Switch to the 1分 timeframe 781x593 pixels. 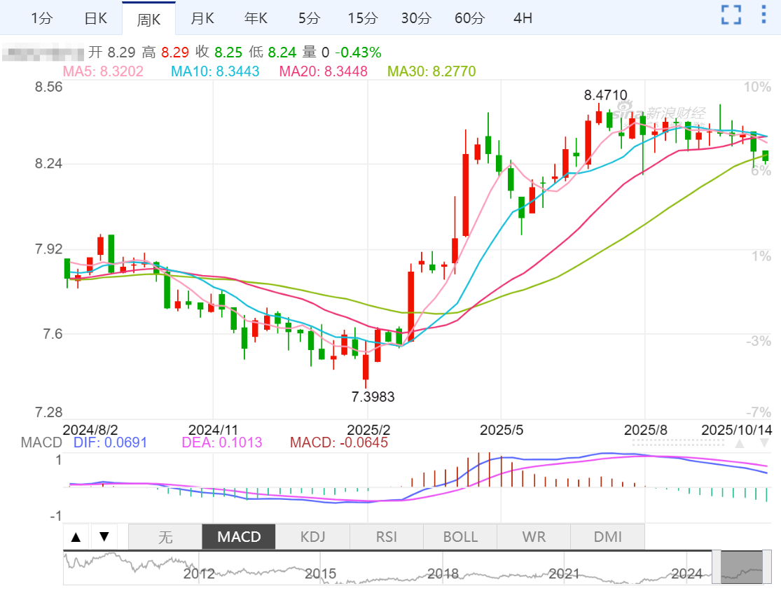pos(41,18)
